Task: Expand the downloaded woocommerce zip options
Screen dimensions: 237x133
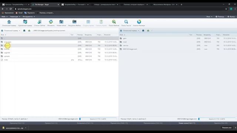Action: point(26,128)
